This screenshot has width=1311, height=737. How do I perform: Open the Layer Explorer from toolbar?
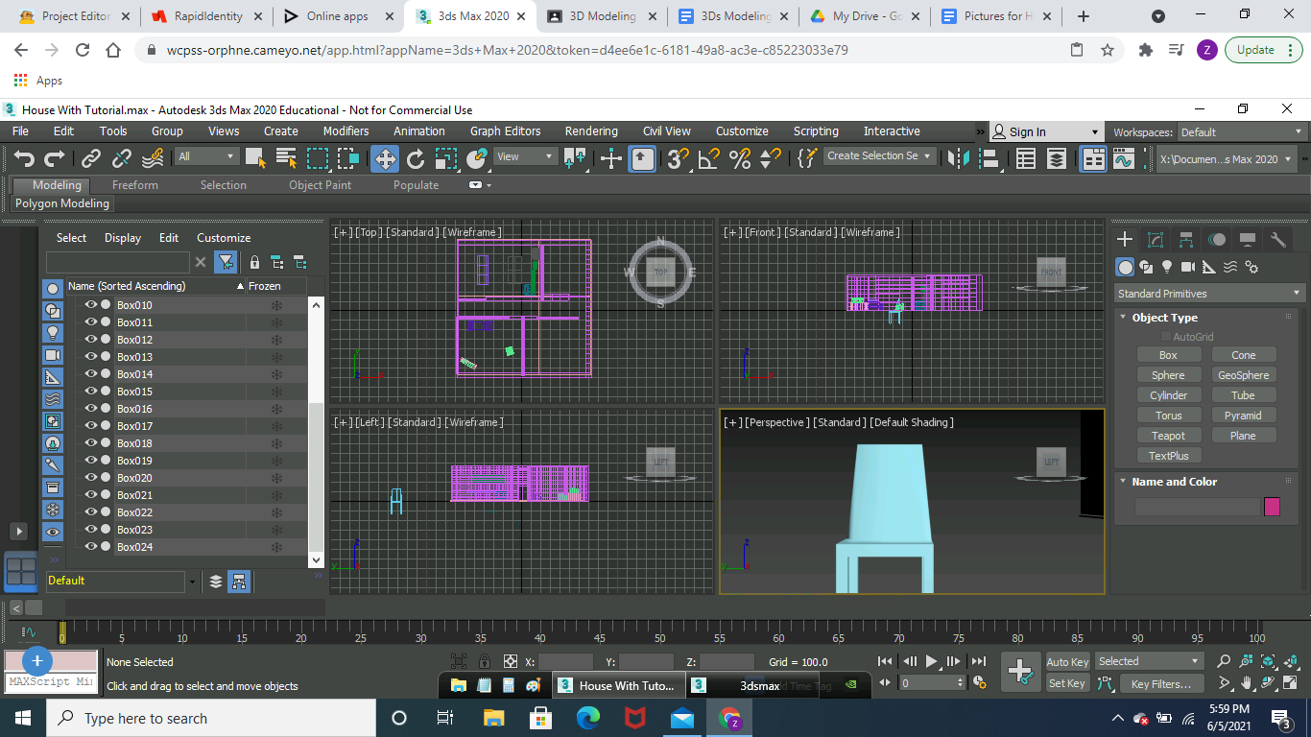pos(1056,158)
